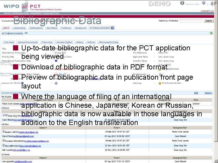Screen dimensions: 218x163
Task: Open the My History tab
Action: tap(52, 28)
